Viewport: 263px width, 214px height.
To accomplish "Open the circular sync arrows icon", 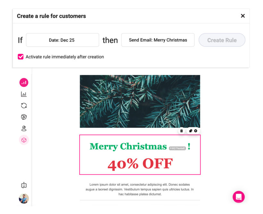I will point(24,106).
